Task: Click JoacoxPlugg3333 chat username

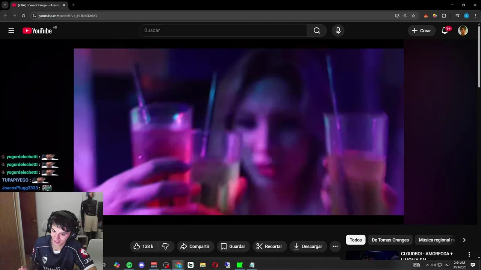Action: pos(20,188)
